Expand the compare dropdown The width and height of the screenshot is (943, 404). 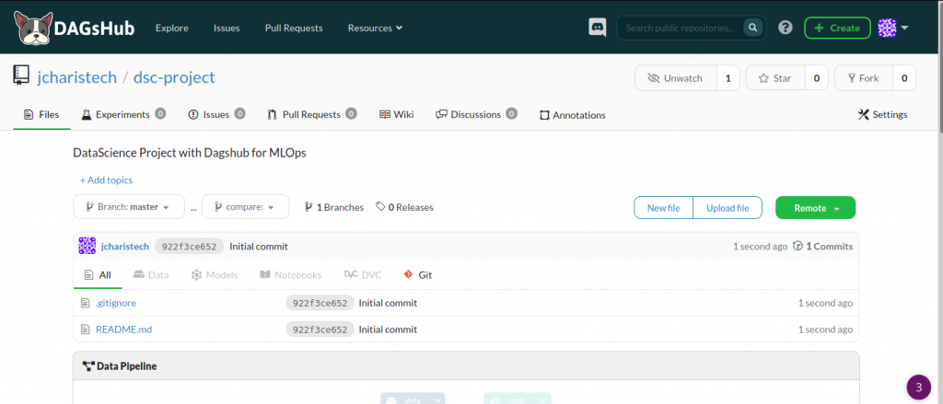pyautogui.click(x=245, y=207)
